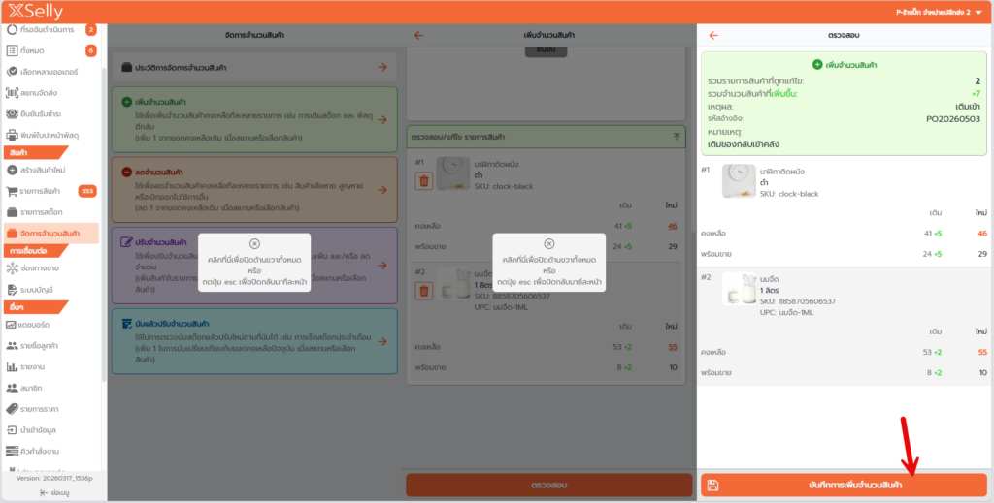The image size is (994, 503).
Task: Delete the wall clock item with trash icon
Action: (423, 180)
